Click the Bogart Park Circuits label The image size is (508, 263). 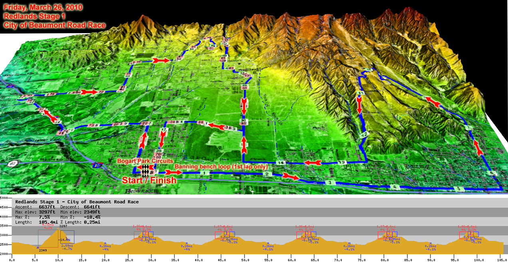tap(145, 160)
